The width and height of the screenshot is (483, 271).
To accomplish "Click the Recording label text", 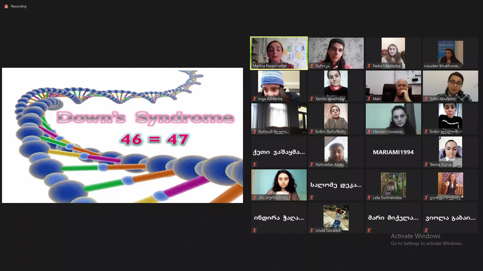I will 19,6.
